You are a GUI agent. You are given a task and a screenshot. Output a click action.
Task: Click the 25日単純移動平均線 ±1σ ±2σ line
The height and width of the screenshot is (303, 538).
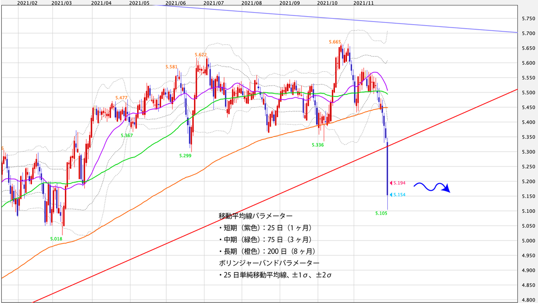[x=275, y=275]
